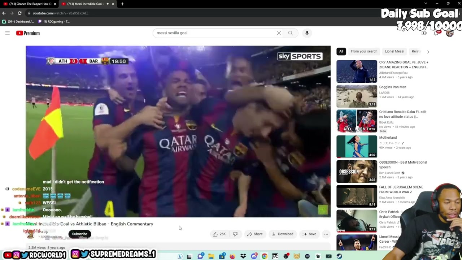Open the AlBatardEscargotFou channel name
Viewport: 462px width, 260px height.
pos(393,73)
